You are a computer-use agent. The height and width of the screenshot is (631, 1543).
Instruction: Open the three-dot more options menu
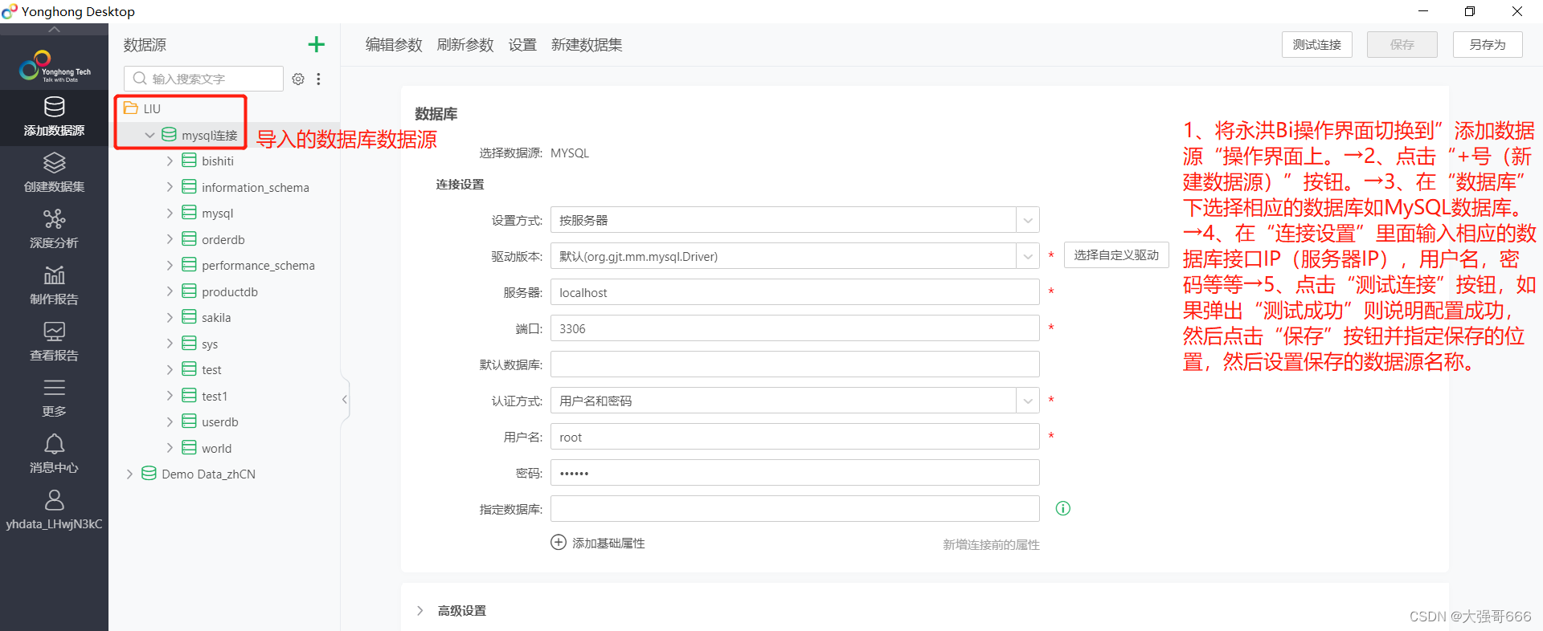tap(319, 79)
